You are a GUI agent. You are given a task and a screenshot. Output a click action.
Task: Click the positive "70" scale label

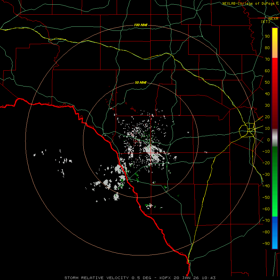pos(267,59)
